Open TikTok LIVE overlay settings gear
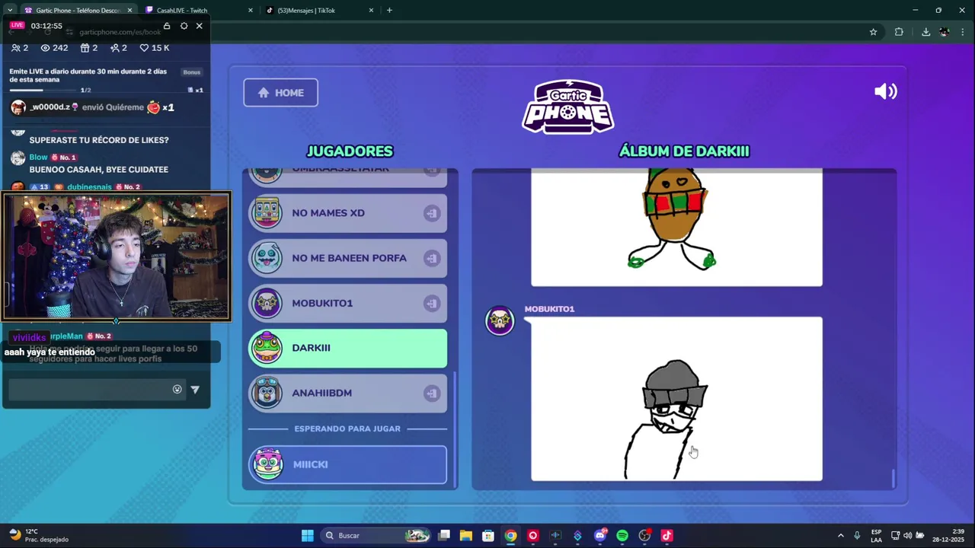 pyautogui.click(x=184, y=26)
